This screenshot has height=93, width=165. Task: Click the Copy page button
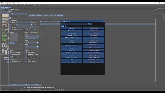click(39, 15)
